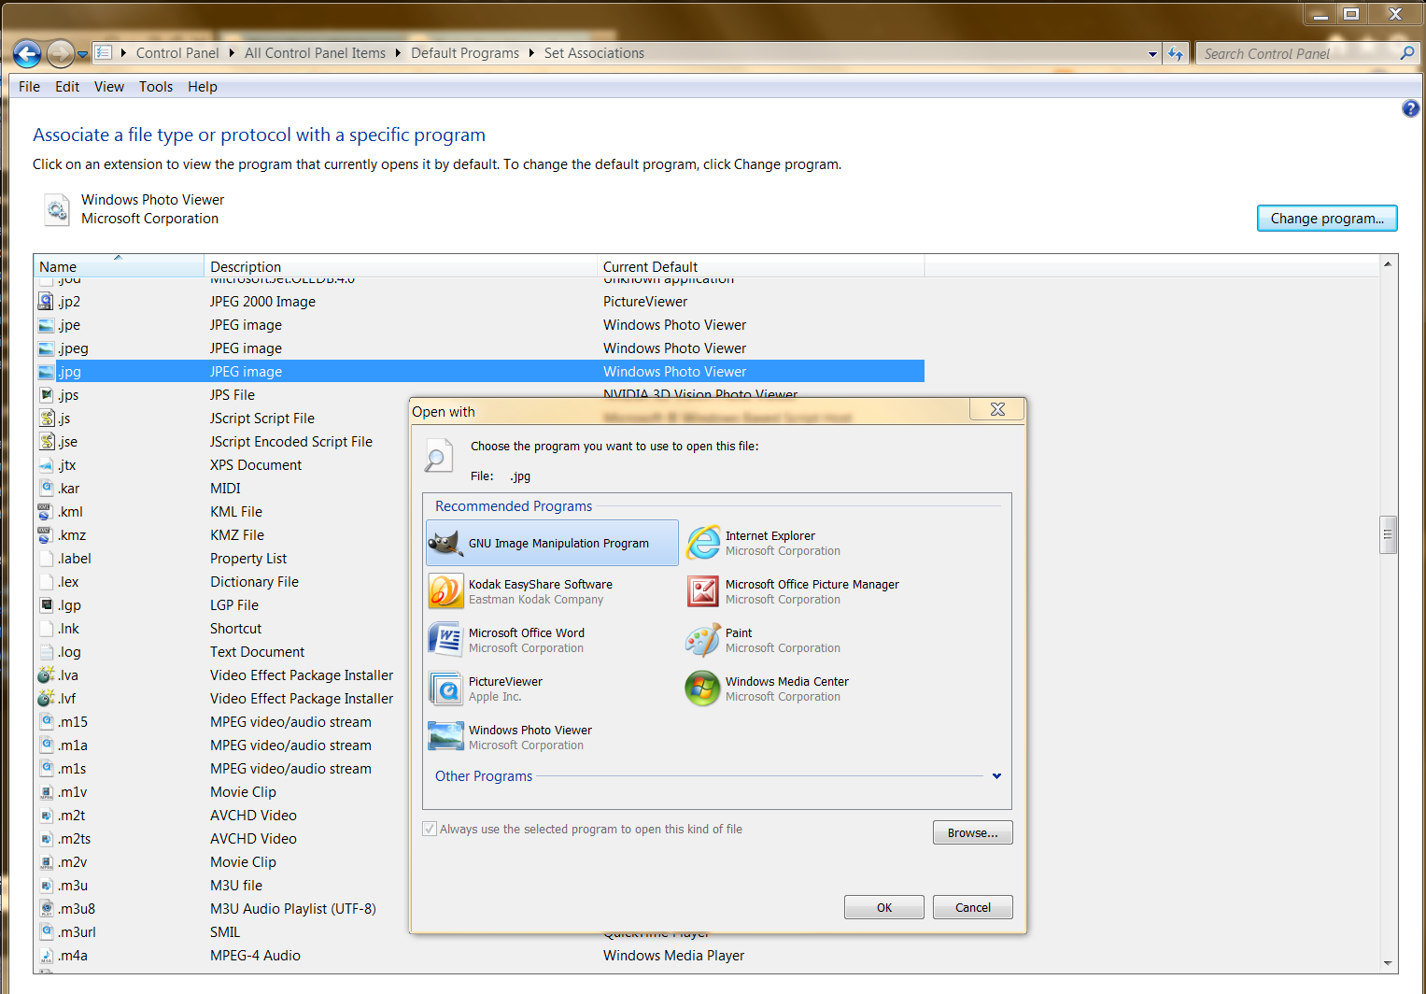Click Browse to find another program
The width and height of the screenshot is (1426, 994).
pyautogui.click(x=972, y=832)
